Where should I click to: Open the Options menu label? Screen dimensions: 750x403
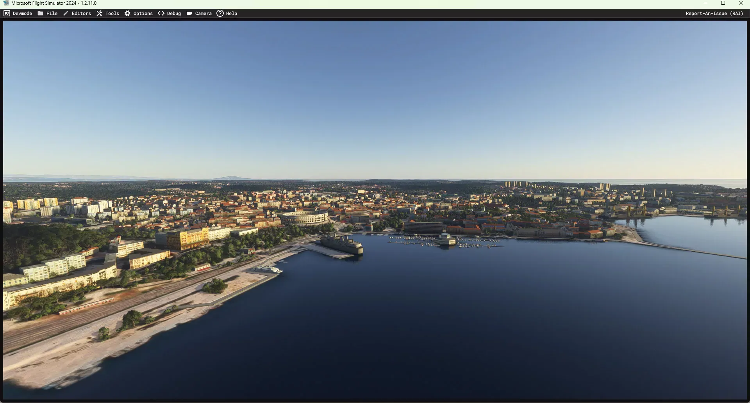click(x=143, y=13)
